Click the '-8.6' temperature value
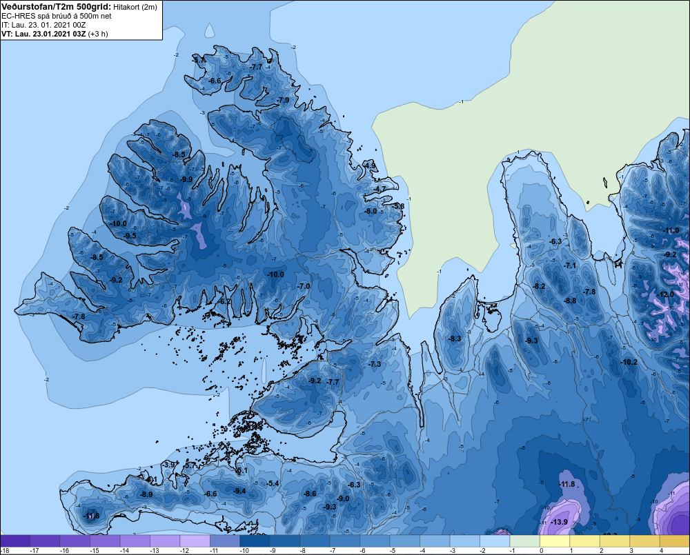The width and height of the screenshot is (690, 555). [x=310, y=494]
